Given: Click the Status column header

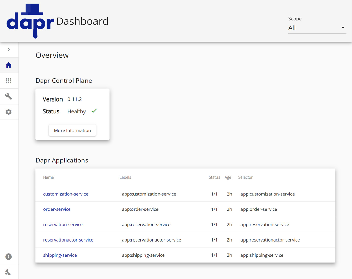Looking at the screenshot, I should point(214,177).
